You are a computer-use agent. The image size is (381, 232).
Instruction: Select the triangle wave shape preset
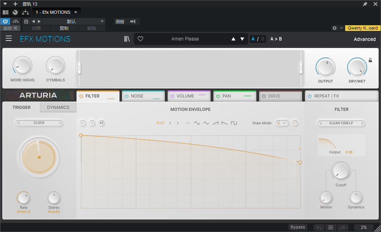206,123
